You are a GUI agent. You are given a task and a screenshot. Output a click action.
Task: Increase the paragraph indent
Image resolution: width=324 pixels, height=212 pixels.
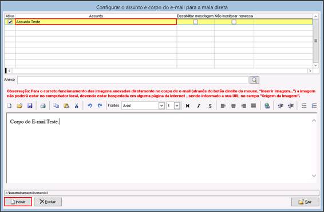291,106
